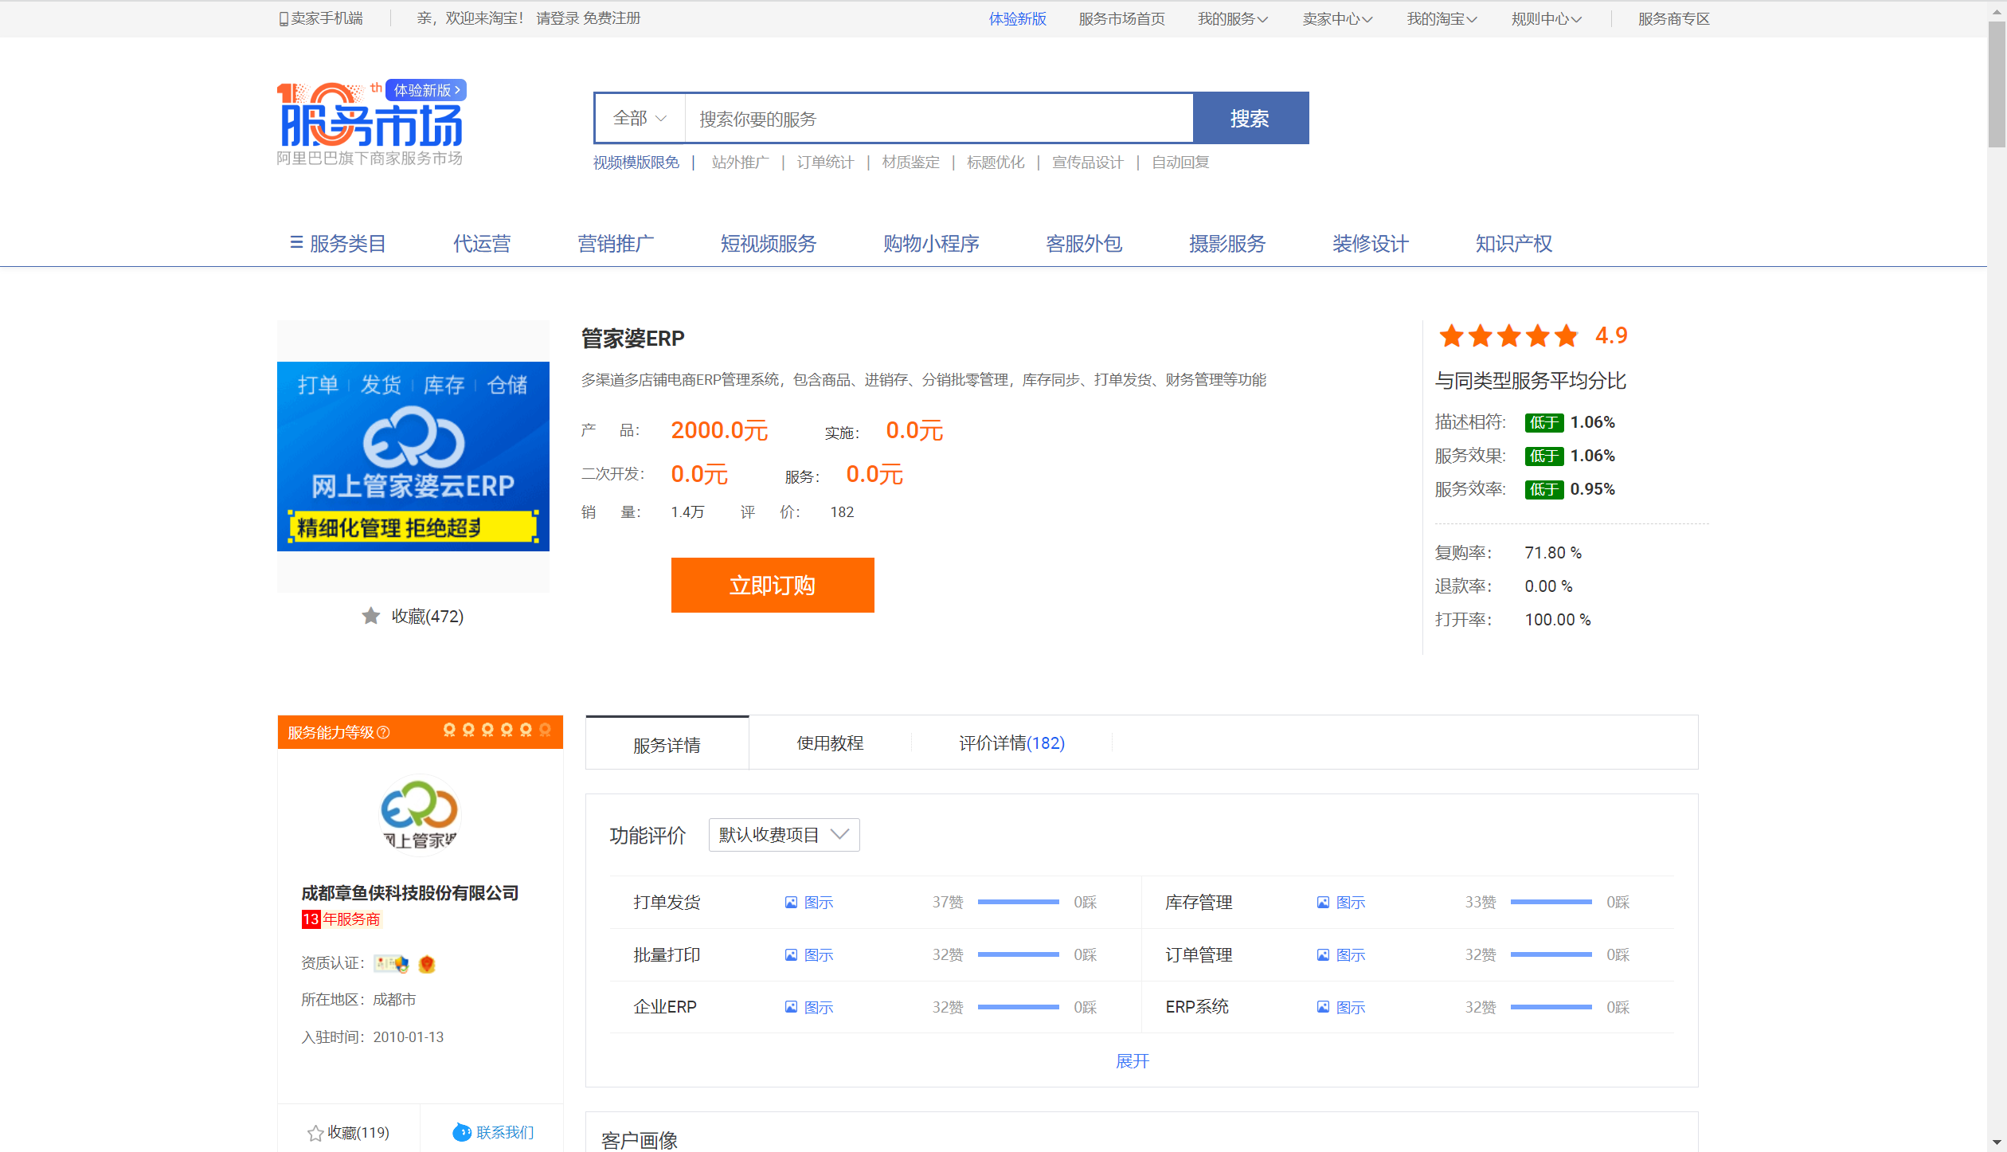Click the 视频模版限免 hot search link
Image resolution: width=2007 pixels, height=1152 pixels.
coord(636,163)
